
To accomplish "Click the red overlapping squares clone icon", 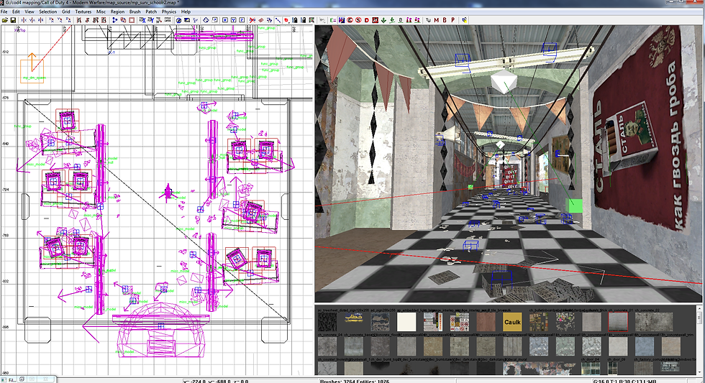I will (123, 20).
